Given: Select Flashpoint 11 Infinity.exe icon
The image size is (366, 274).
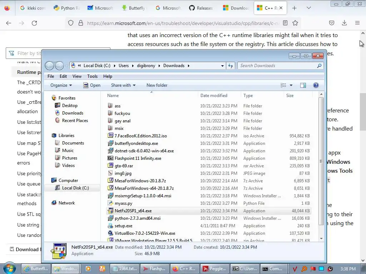Looking at the screenshot, I should [x=110, y=158].
